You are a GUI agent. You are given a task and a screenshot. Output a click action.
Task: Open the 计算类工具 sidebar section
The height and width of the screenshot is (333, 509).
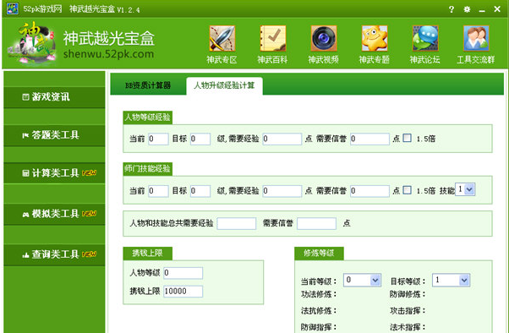(54, 173)
